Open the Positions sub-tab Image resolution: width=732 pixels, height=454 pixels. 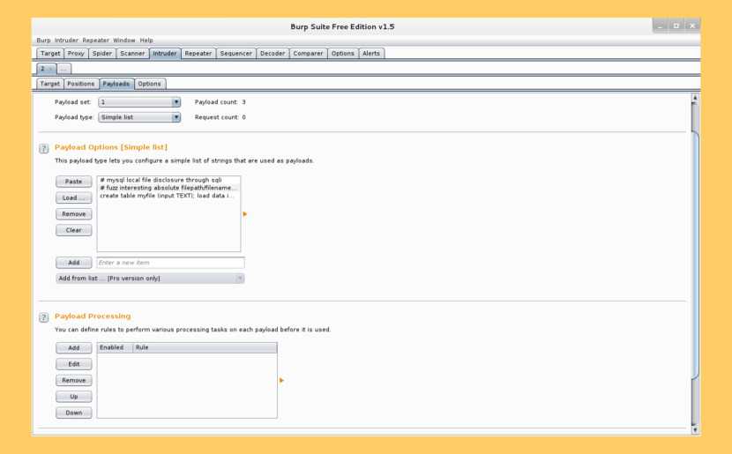coord(81,84)
